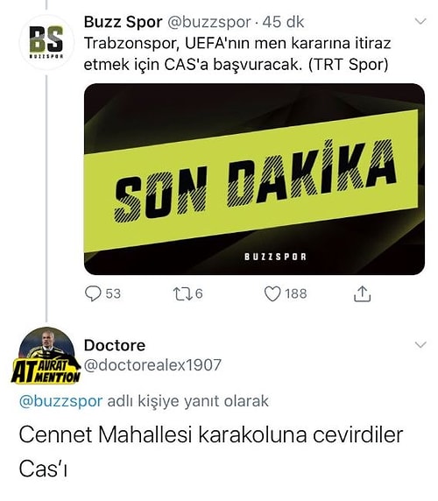Screen dimensions: 438x501
Task: Select the Trabzonspor tweet text
Action: (237, 54)
